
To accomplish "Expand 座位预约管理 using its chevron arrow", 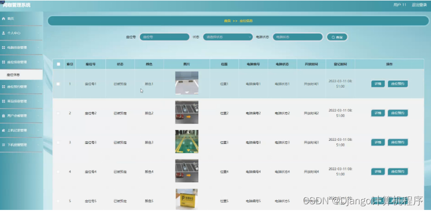I will pyautogui.click(x=38, y=87).
